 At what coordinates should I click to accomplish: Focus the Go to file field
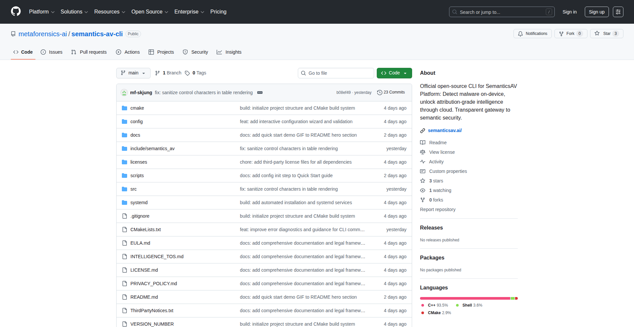tap(336, 73)
